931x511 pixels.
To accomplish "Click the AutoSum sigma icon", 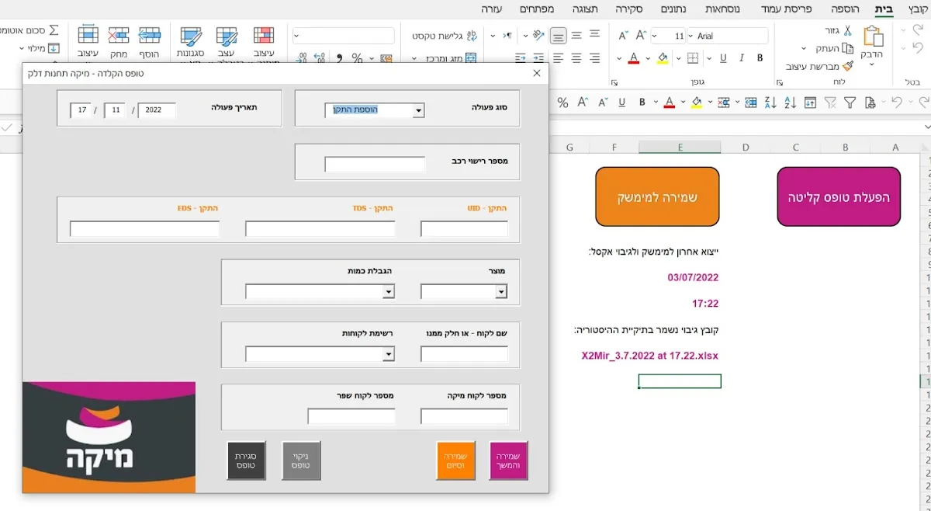I will point(54,30).
